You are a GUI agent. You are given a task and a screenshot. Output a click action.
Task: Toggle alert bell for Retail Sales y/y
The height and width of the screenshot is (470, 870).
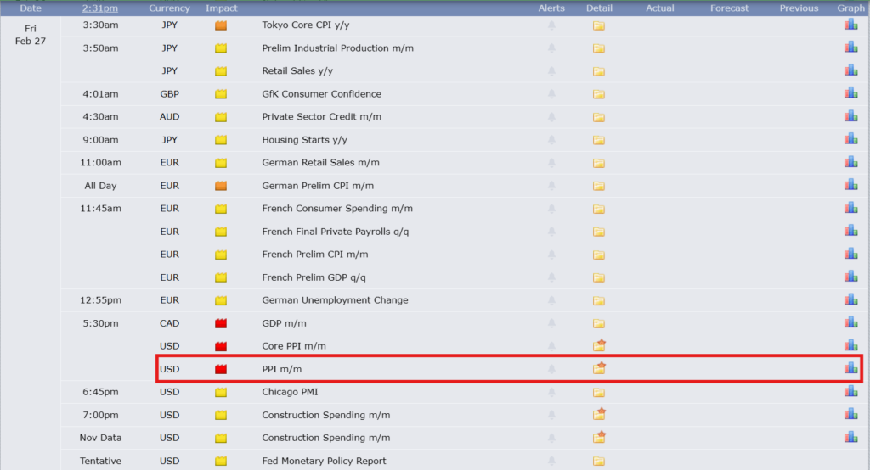[551, 71]
